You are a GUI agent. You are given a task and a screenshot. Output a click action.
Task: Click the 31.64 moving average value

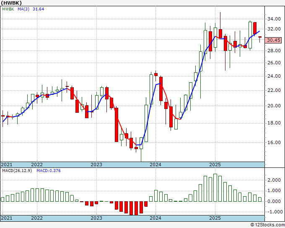click(39, 9)
